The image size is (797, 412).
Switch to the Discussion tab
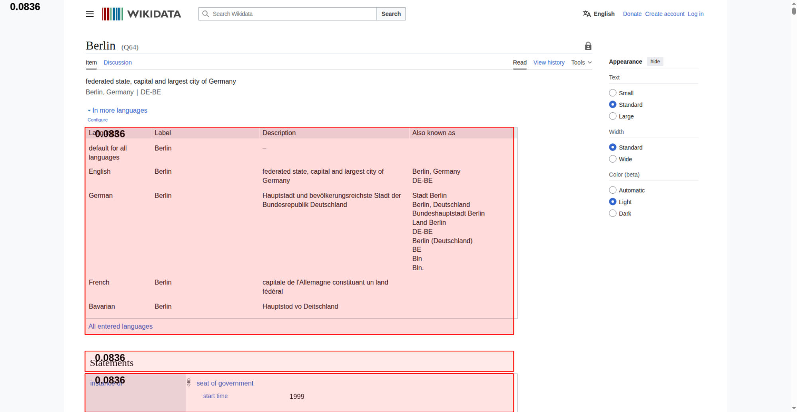point(118,63)
